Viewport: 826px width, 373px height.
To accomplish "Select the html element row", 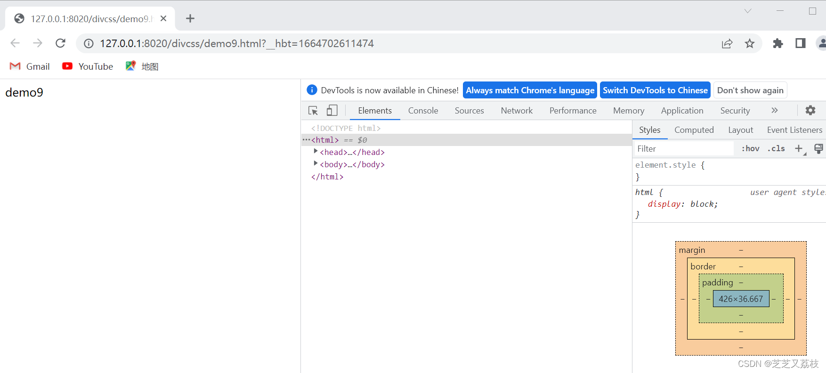I will click(466, 140).
